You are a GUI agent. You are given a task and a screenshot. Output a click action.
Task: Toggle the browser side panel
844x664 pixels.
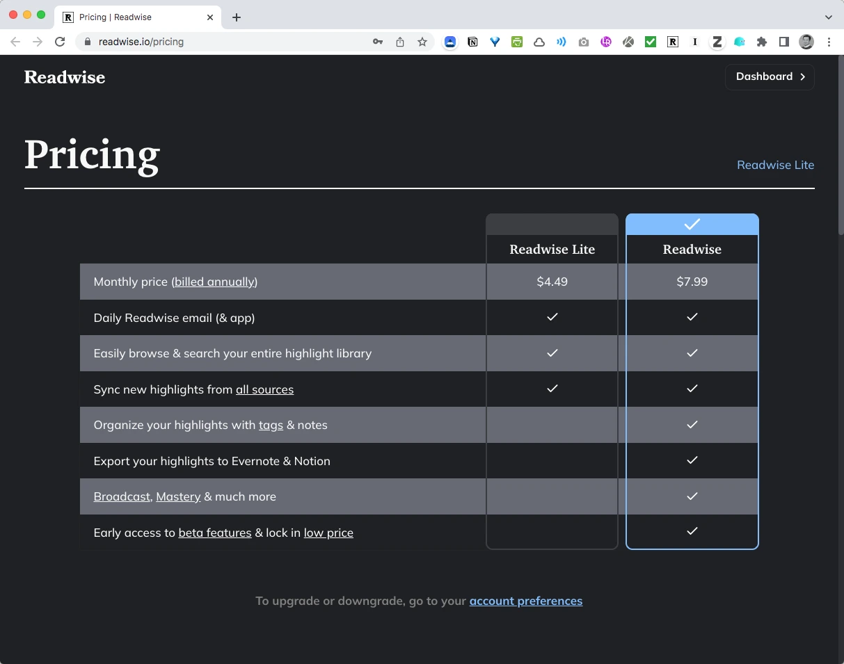coord(784,42)
